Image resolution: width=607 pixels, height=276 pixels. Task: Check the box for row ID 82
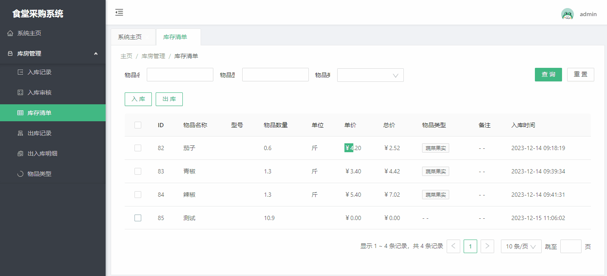[x=138, y=148]
